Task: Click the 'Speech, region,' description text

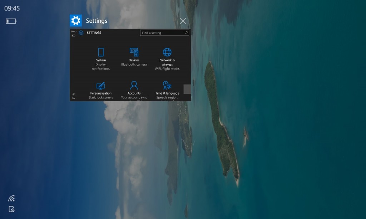Action: pos(167,98)
